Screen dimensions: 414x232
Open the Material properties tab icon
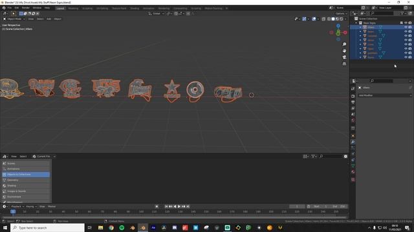click(353, 172)
